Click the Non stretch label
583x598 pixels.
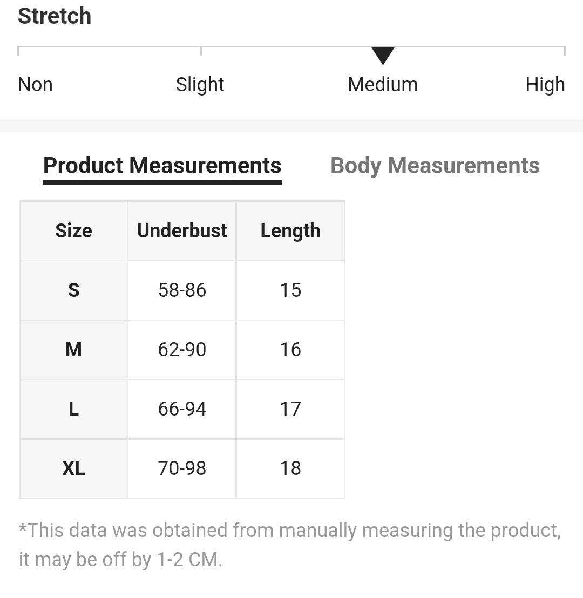35,85
